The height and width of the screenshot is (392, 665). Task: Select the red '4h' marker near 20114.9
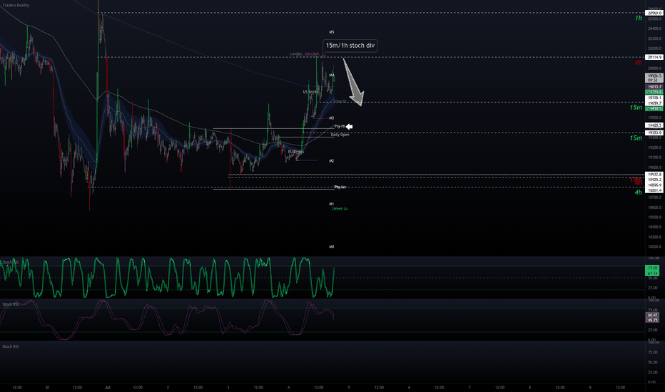[639, 63]
